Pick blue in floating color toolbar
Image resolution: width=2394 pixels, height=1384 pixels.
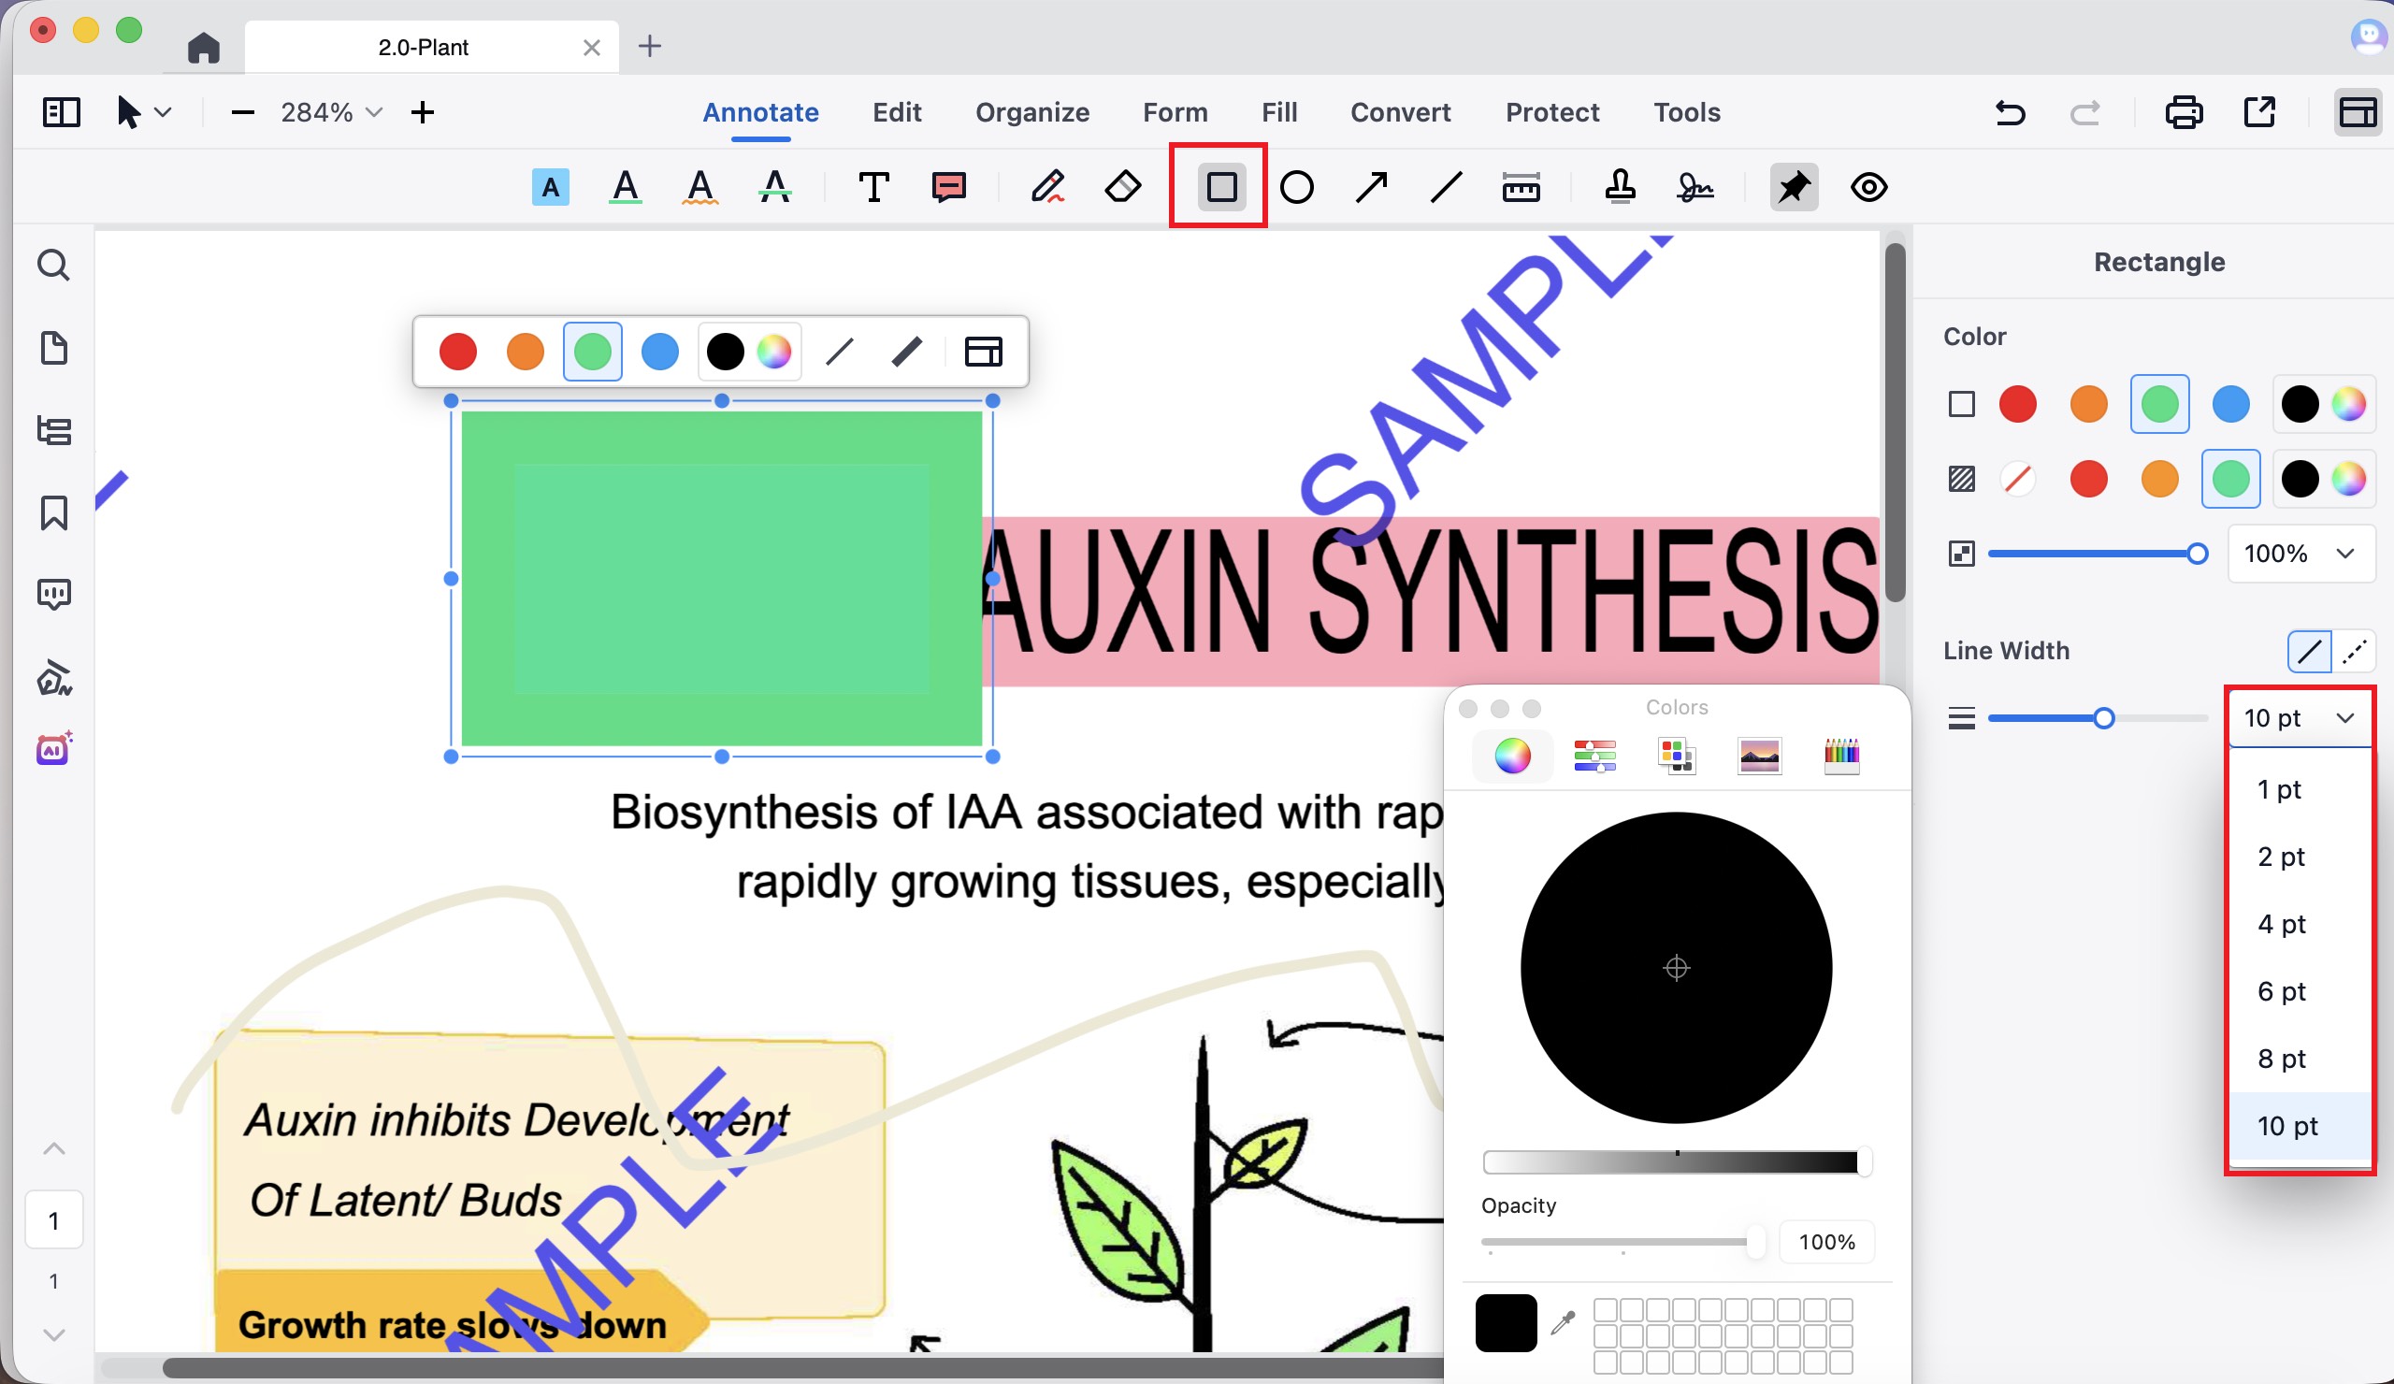pos(659,352)
